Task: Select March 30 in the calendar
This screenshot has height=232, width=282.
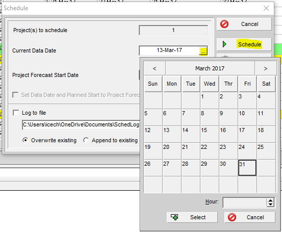Action: click(x=228, y=168)
